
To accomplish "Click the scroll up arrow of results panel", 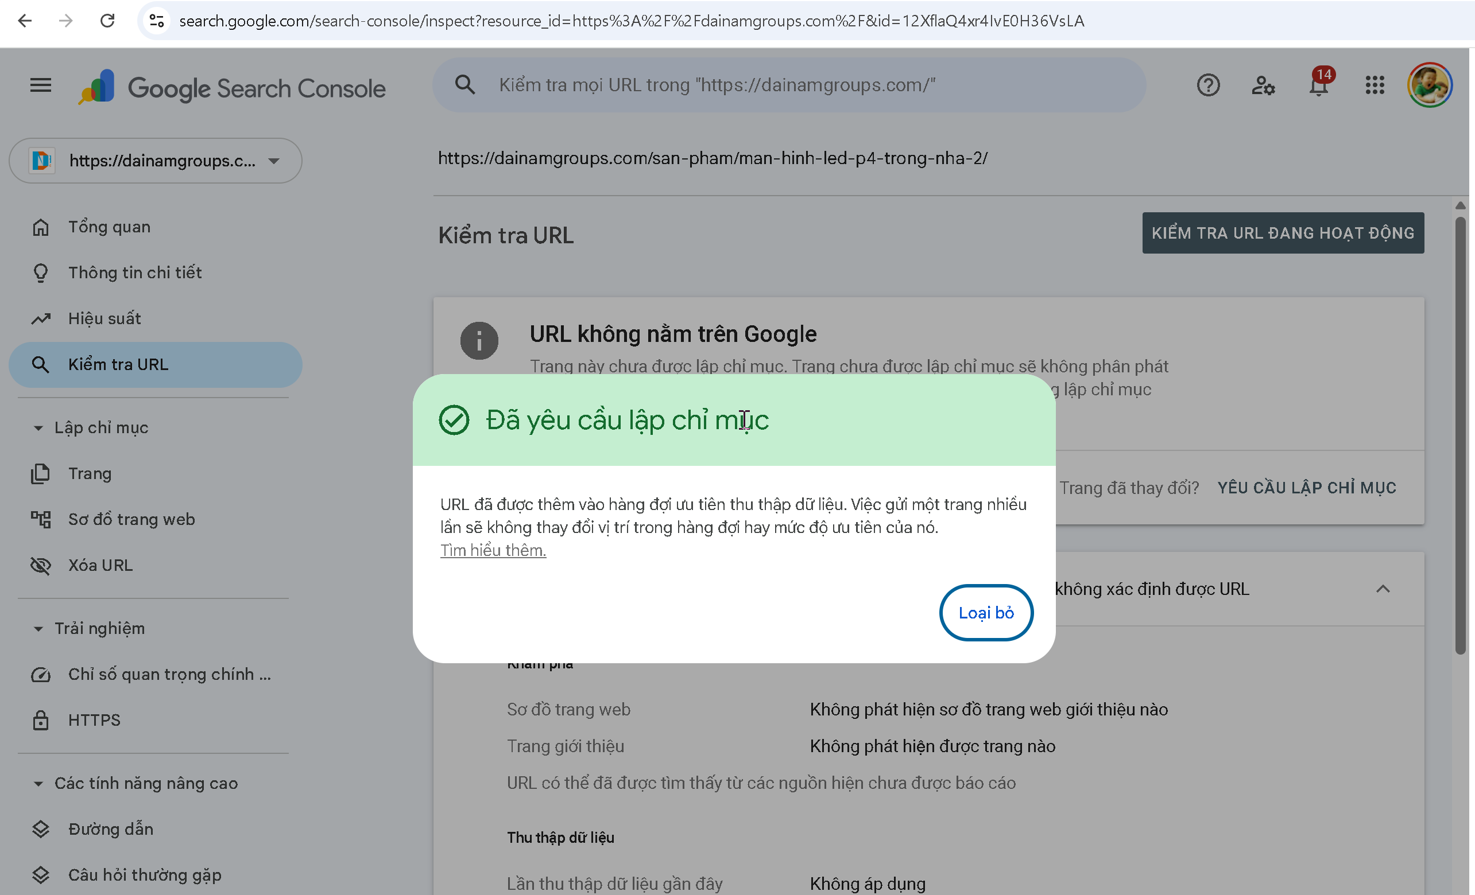I will click(1460, 205).
